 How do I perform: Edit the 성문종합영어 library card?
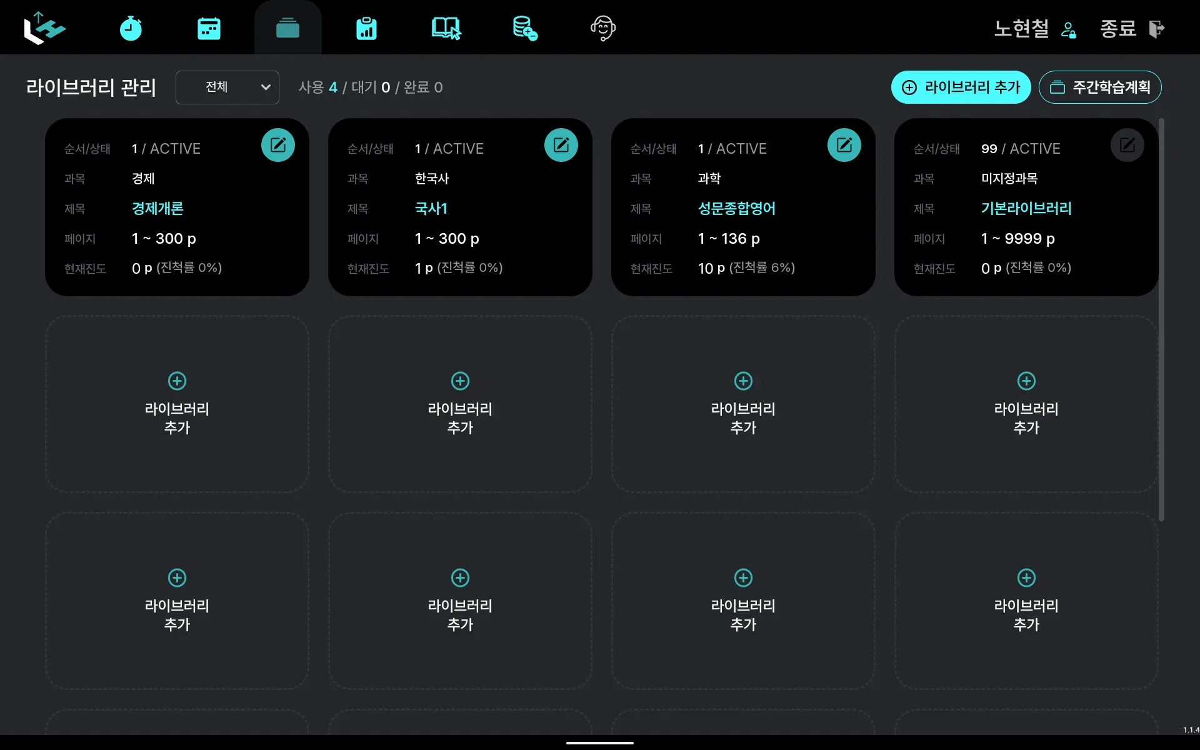point(844,145)
